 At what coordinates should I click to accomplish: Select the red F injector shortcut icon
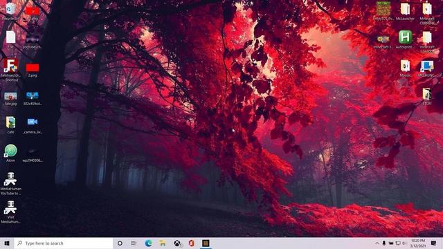pyautogui.click(x=11, y=71)
